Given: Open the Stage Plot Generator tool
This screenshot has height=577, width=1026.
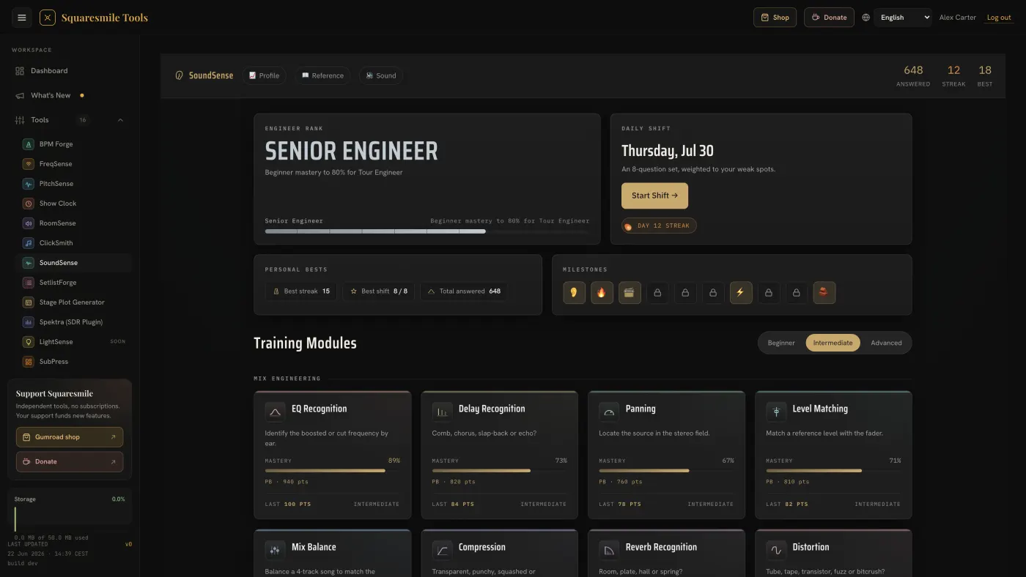Looking at the screenshot, I should point(73,302).
